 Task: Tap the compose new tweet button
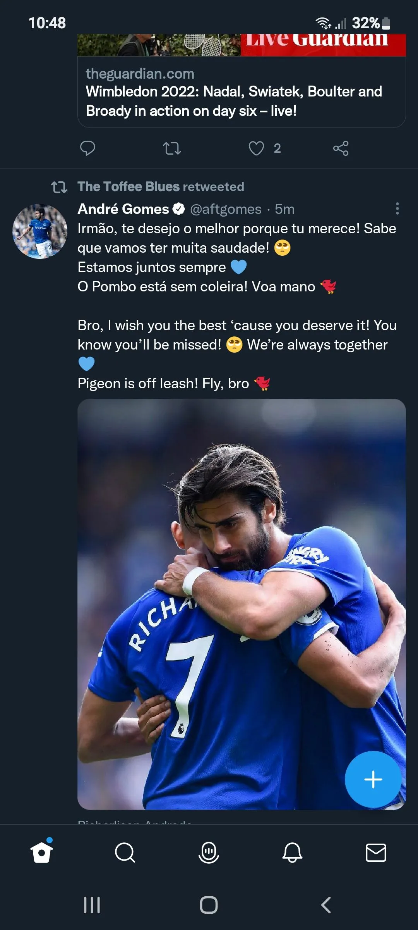[x=373, y=779]
